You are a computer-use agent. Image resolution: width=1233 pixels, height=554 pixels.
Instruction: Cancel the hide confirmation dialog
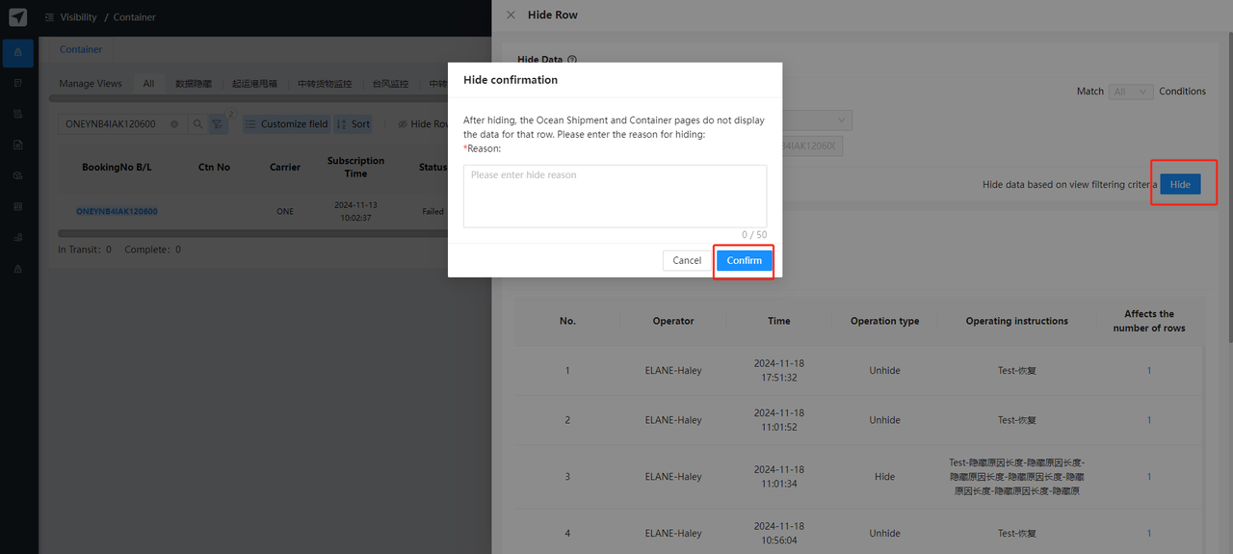click(687, 260)
